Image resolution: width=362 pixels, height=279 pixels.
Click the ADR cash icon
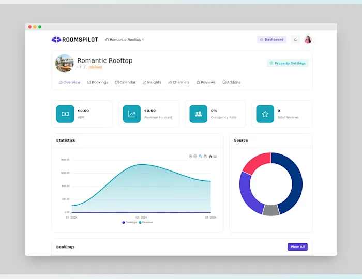[65, 114]
